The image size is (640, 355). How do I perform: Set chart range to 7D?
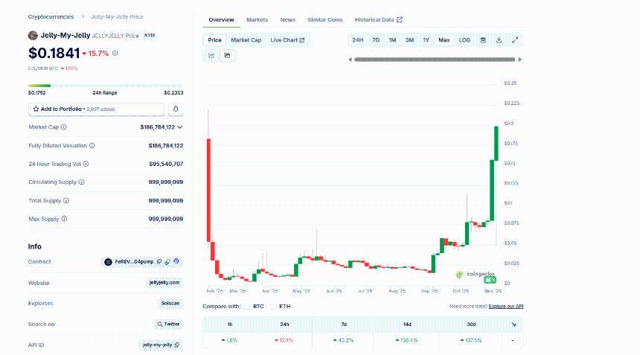point(376,40)
